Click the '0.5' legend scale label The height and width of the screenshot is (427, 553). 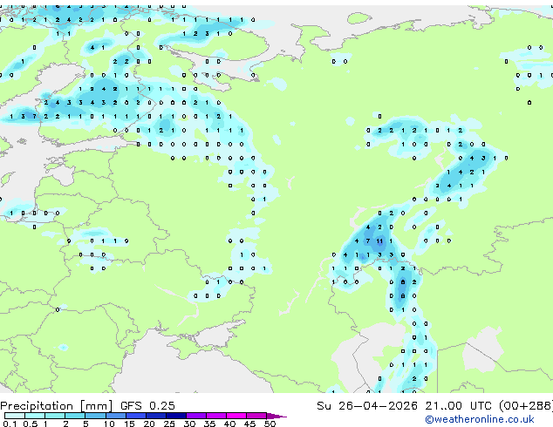pos(30,424)
